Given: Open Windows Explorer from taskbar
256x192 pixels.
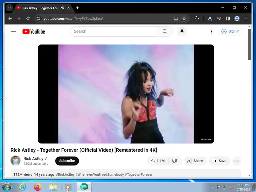Looking at the screenshot, I should point(53,187).
